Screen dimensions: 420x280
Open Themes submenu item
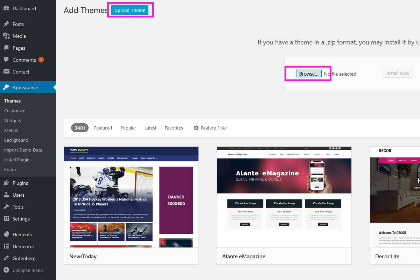coord(13,101)
